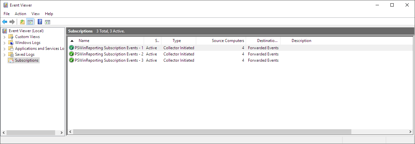Click the list's horizontal scrollbar right arrow
Image resolution: width=415 pixels, height=144 pixels.
(410, 132)
